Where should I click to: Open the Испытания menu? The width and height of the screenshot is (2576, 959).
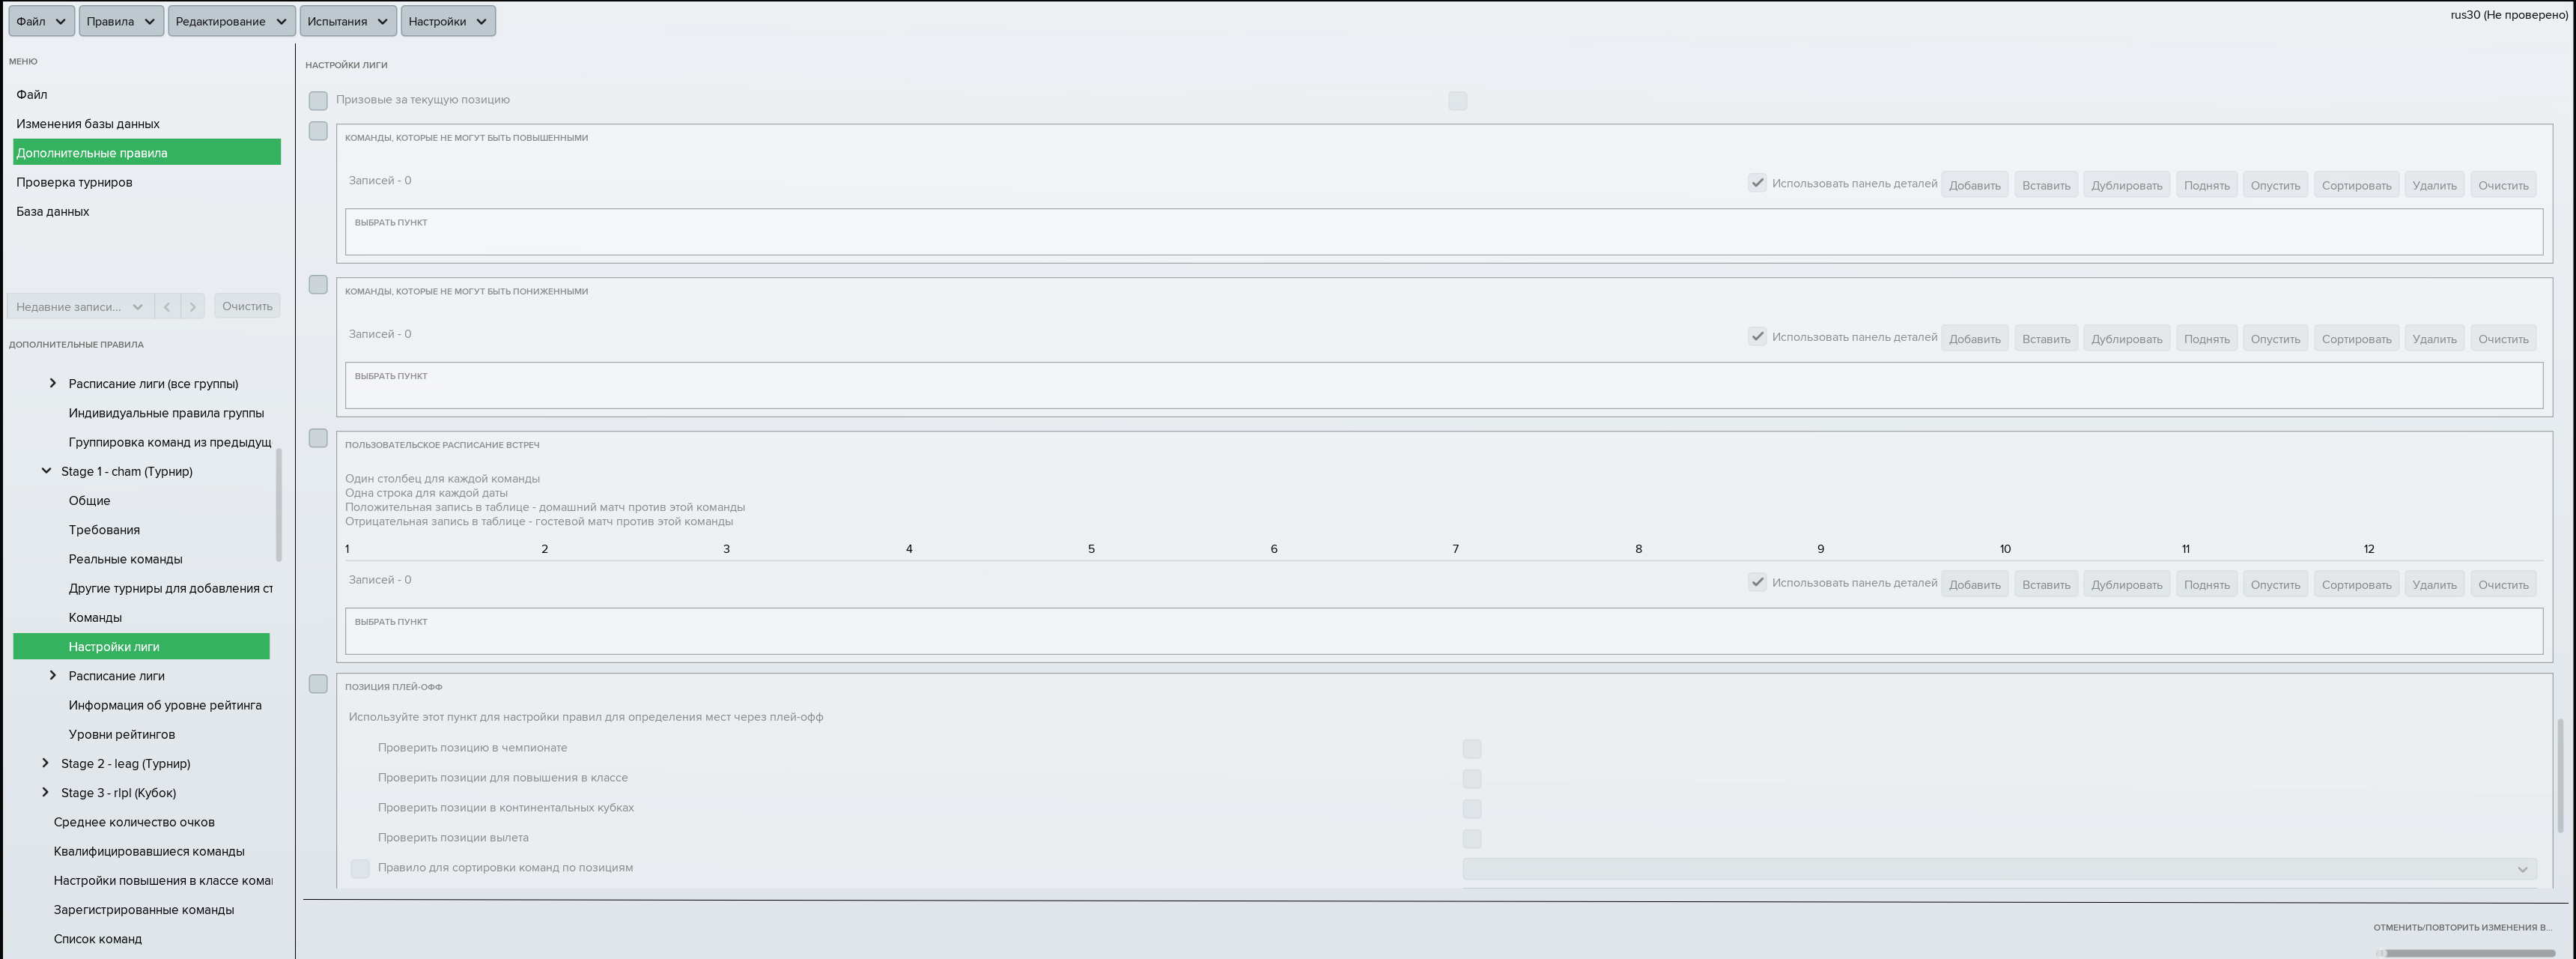[x=347, y=21]
